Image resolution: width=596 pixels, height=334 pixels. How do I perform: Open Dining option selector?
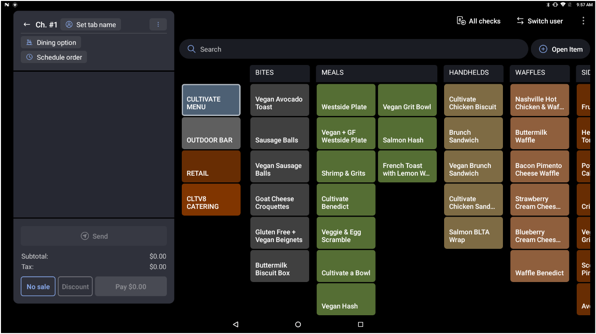(x=51, y=42)
